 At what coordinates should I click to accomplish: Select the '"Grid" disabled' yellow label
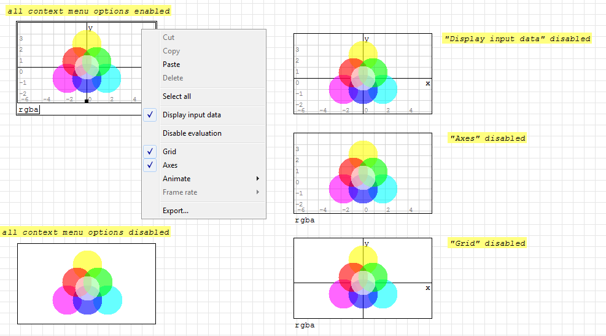[488, 243]
